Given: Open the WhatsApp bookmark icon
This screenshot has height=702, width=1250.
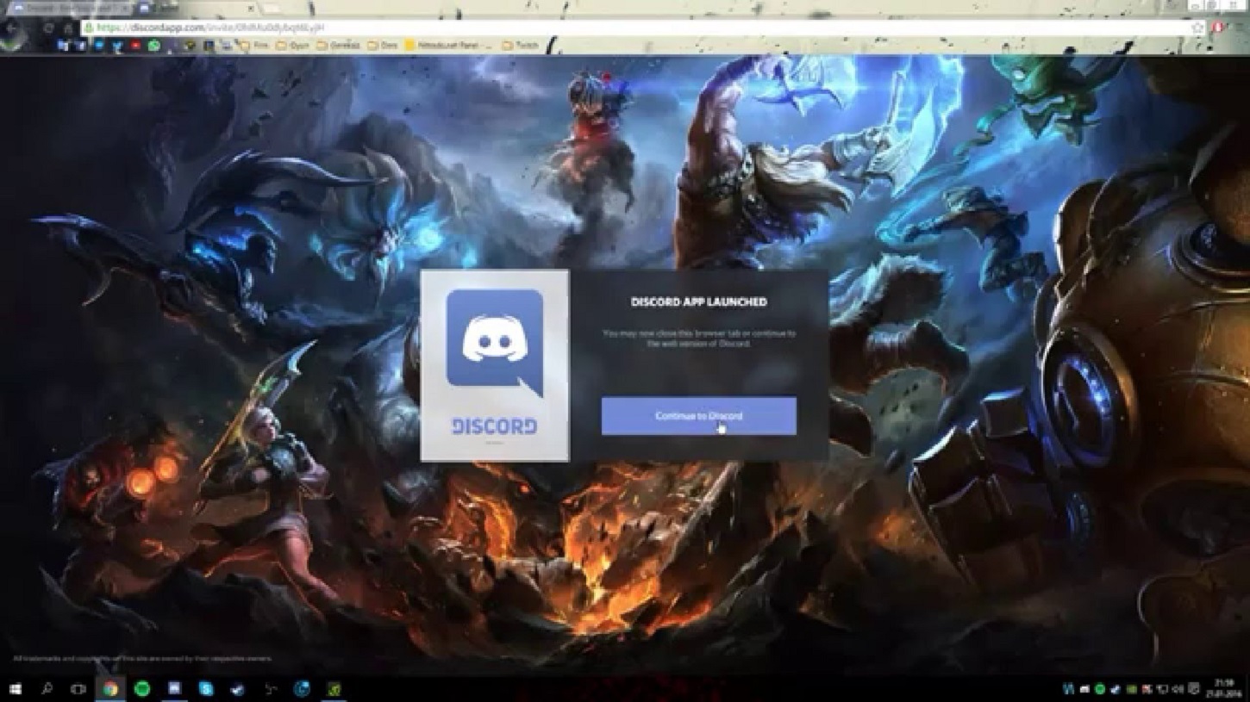Looking at the screenshot, I should pos(154,45).
